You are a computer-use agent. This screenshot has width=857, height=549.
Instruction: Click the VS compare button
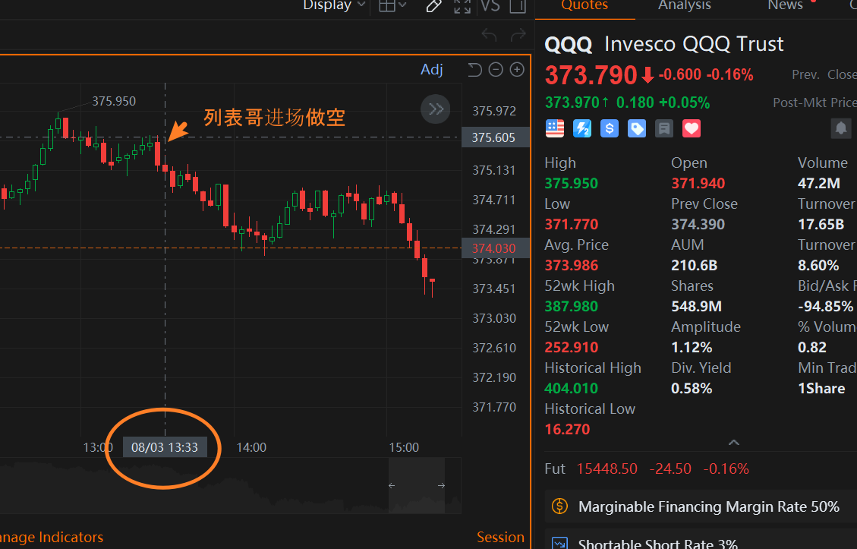point(490,5)
